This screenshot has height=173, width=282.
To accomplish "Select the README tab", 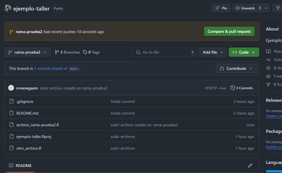I will [x=20, y=165].
